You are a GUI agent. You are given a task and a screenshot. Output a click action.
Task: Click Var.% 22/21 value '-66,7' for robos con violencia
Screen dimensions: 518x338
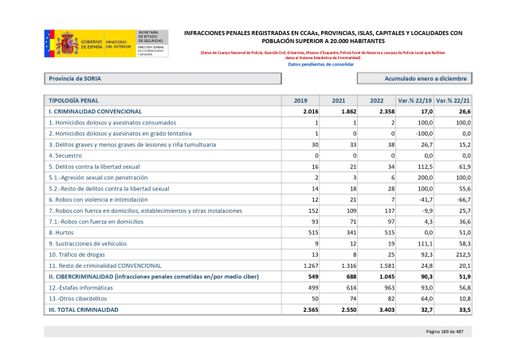464,200
